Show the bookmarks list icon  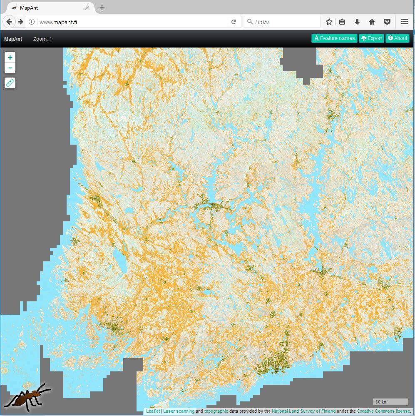click(342, 22)
